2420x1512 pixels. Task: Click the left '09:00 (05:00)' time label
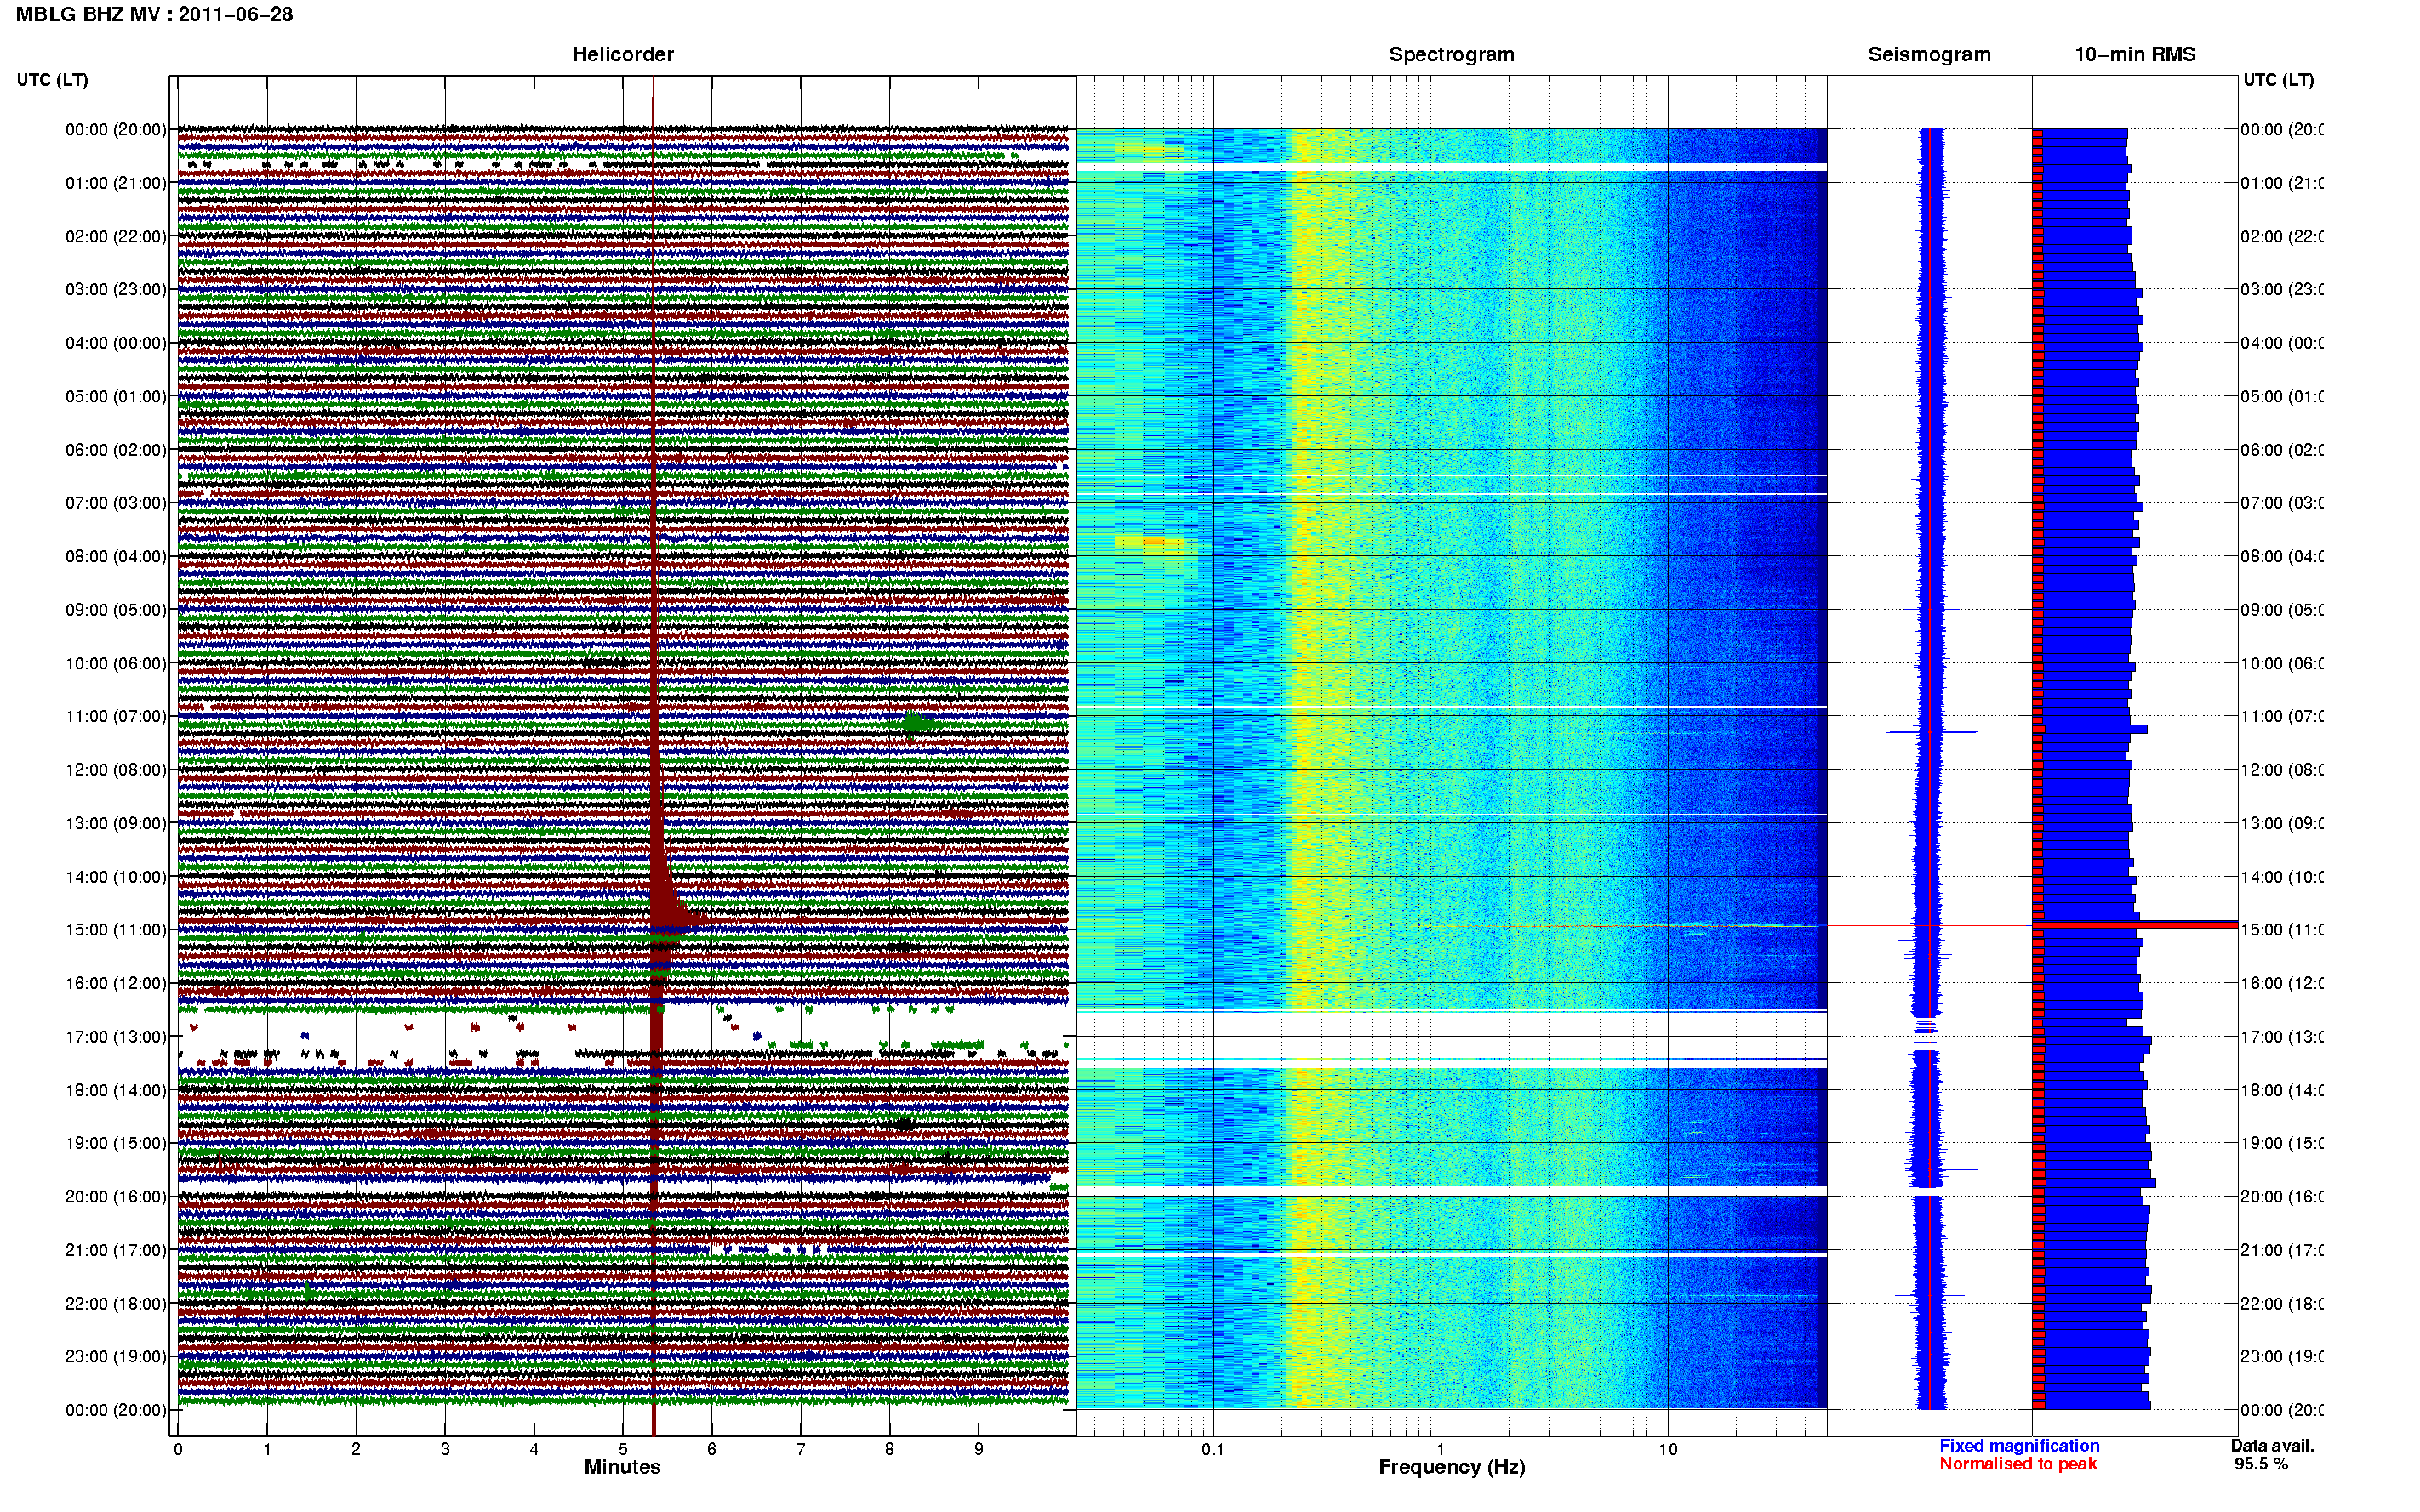click(x=116, y=609)
